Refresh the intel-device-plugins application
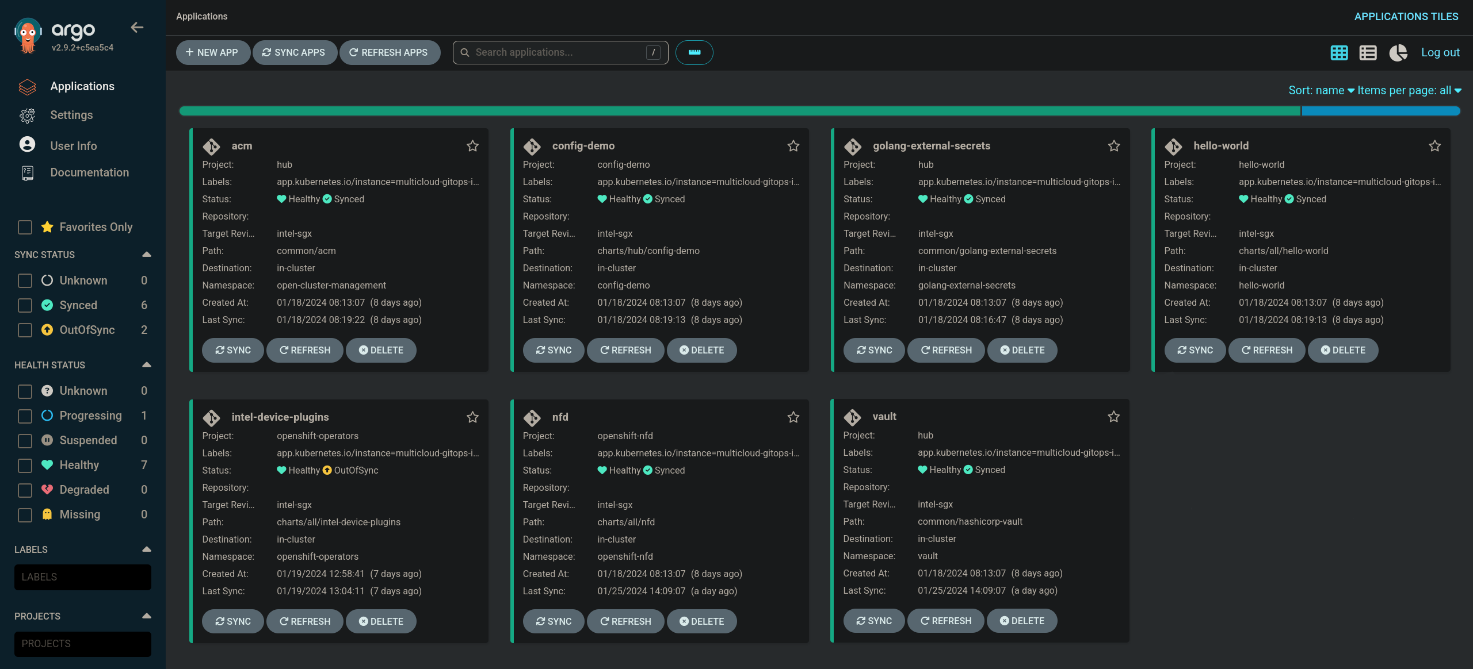The image size is (1473, 669). point(305,621)
